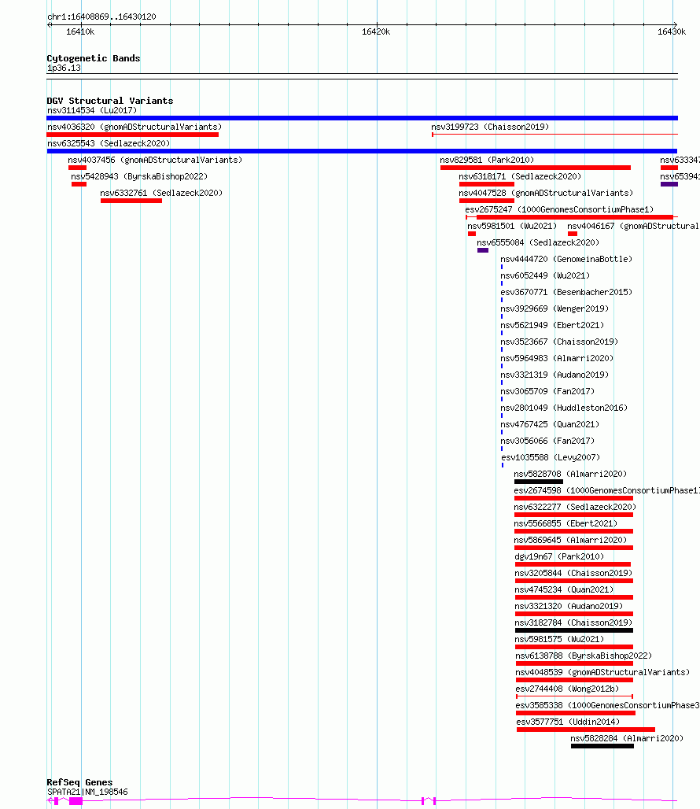The height and width of the screenshot is (809, 700).
Task: Click the 16410k ruler position marker
Action: point(80,31)
